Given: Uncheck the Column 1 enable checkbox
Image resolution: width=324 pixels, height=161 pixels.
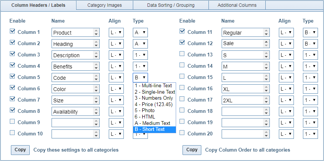Looking at the screenshot, I should [x=12, y=32].
